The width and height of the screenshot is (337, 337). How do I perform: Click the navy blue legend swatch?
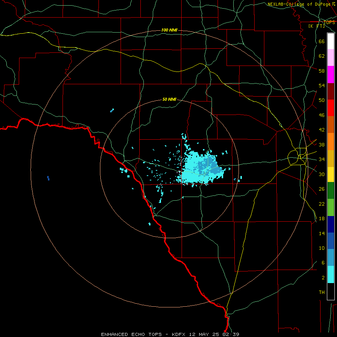(331, 224)
